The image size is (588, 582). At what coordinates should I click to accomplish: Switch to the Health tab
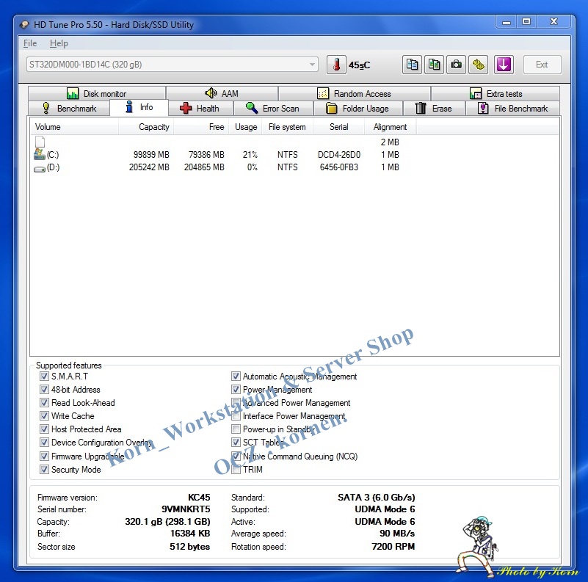point(200,109)
